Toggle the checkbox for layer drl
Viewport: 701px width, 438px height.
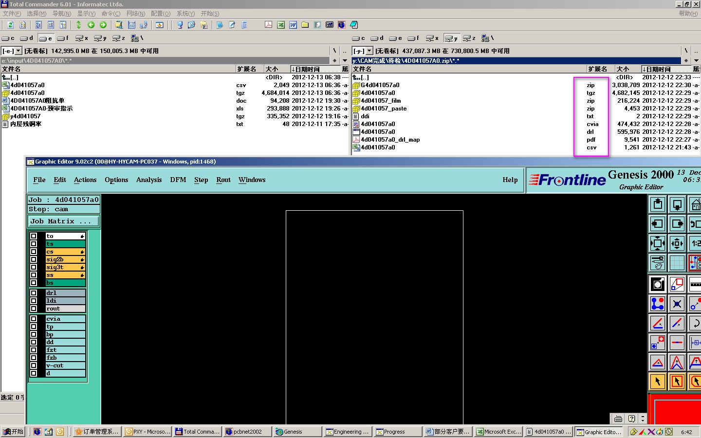click(34, 293)
